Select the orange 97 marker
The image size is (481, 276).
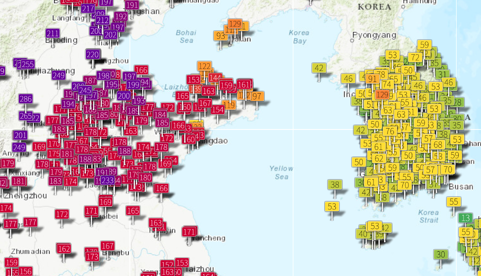click(x=257, y=96)
